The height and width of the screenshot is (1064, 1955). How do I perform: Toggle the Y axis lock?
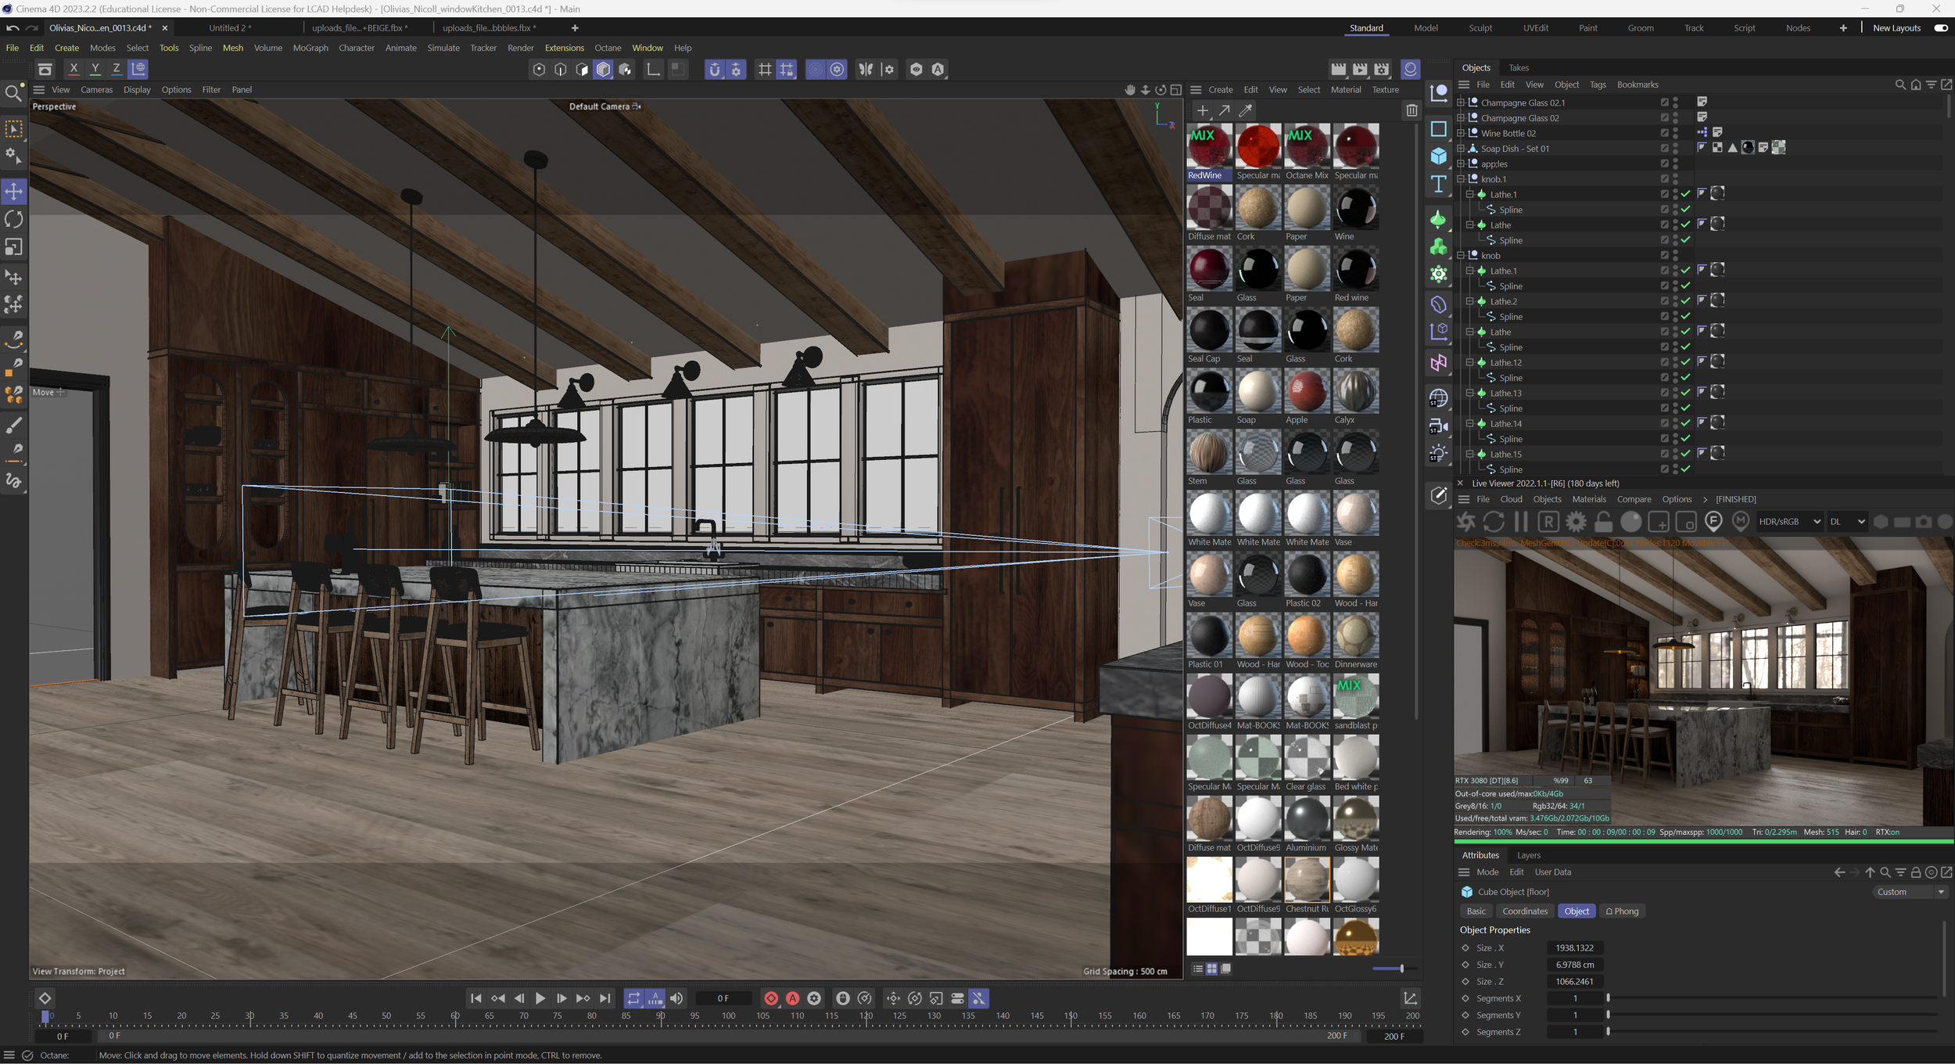pyautogui.click(x=95, y=69)
